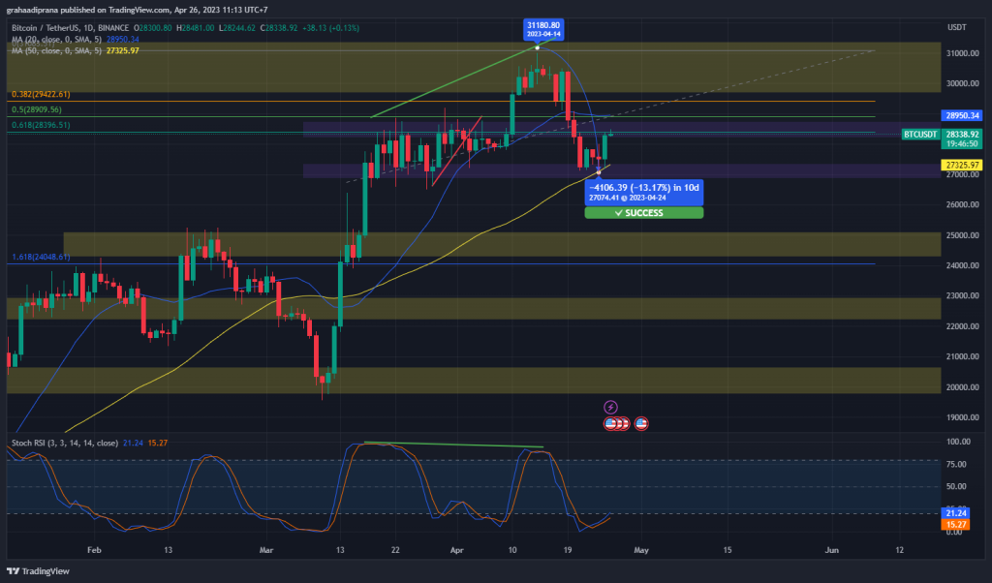Click the blue 28950.34 price axis tag
The image size is (992, 583).
click(962, 115)
